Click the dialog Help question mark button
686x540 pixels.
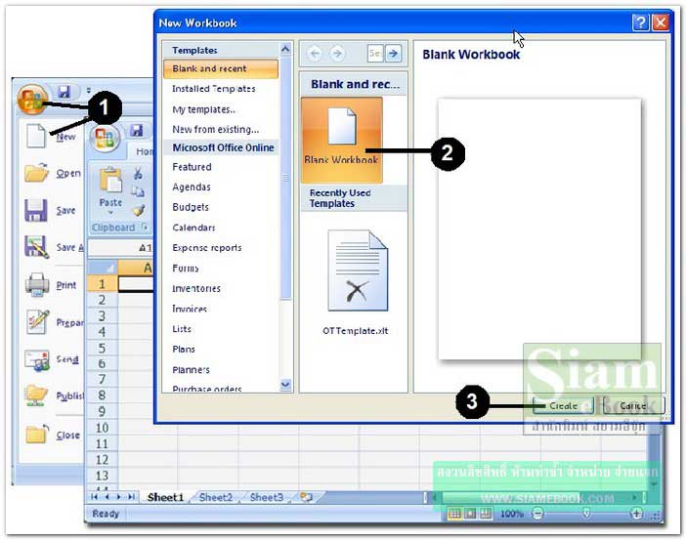[640, 22]
